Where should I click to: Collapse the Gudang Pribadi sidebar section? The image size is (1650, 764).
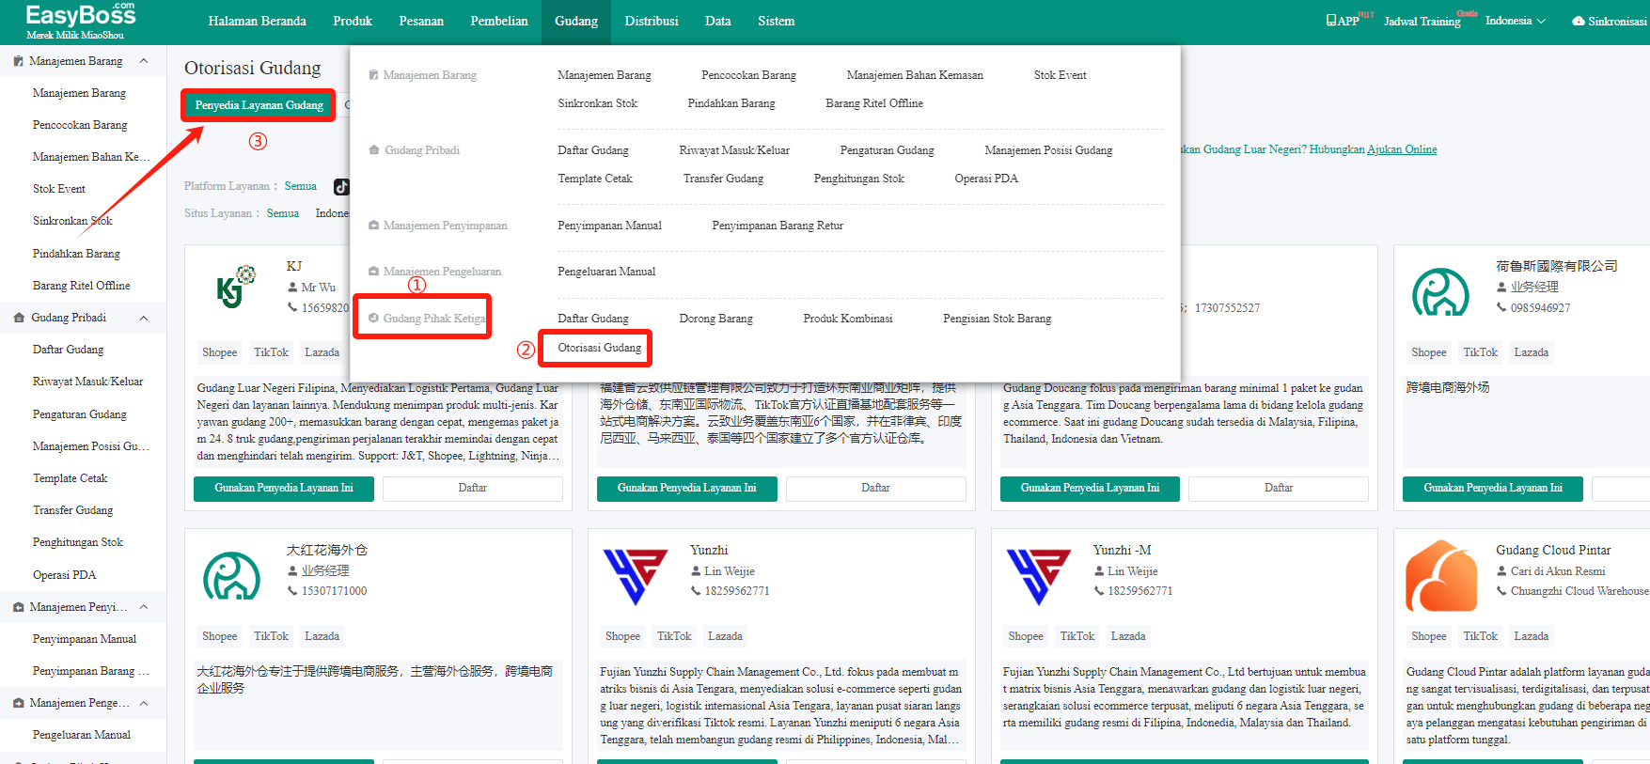click(144, 318)
